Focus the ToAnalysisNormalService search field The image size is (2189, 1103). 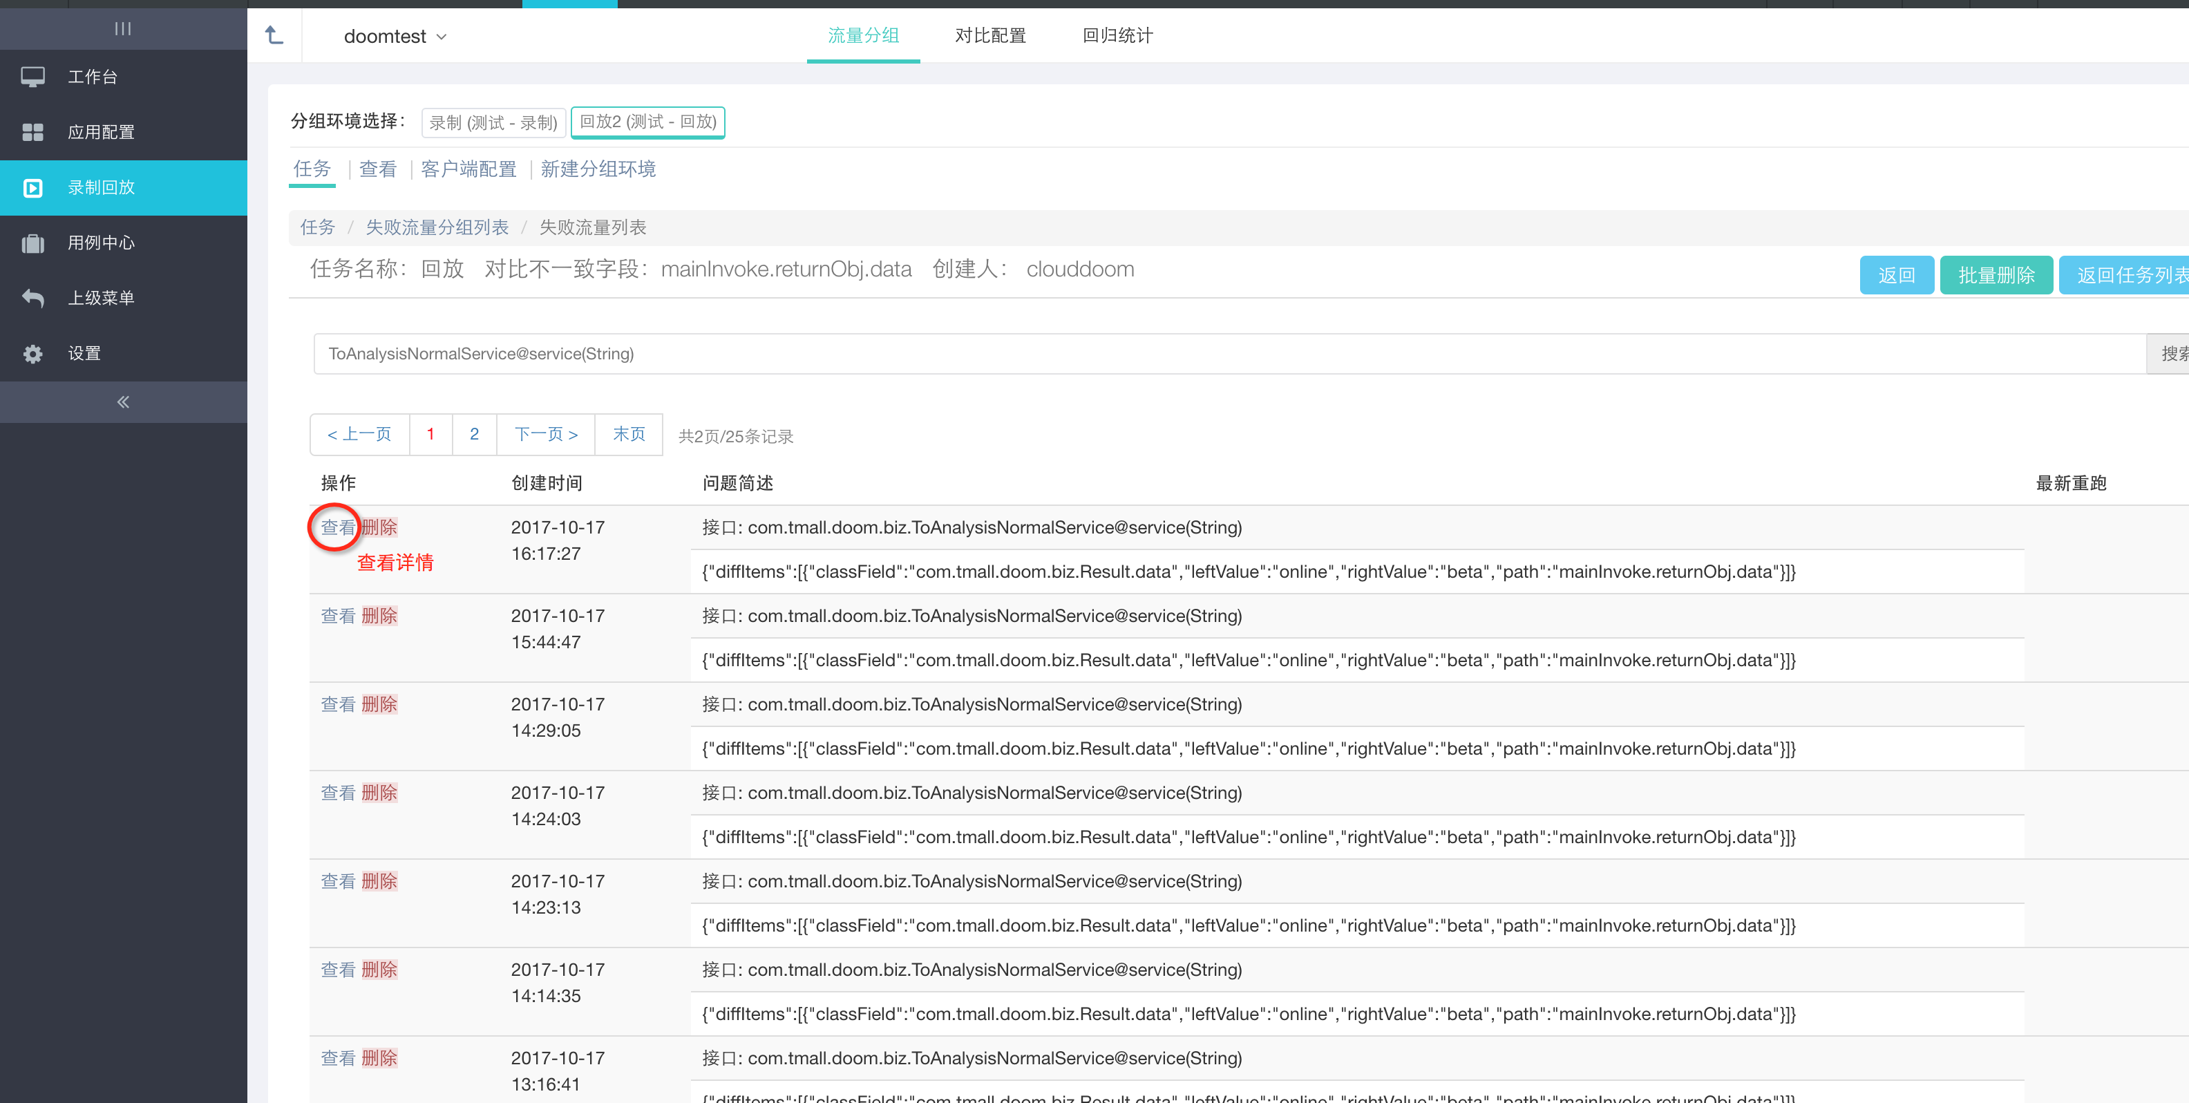(1230, 354)
